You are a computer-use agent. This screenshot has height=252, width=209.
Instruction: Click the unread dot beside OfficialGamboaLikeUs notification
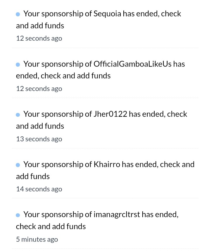[x=18, y=65]
